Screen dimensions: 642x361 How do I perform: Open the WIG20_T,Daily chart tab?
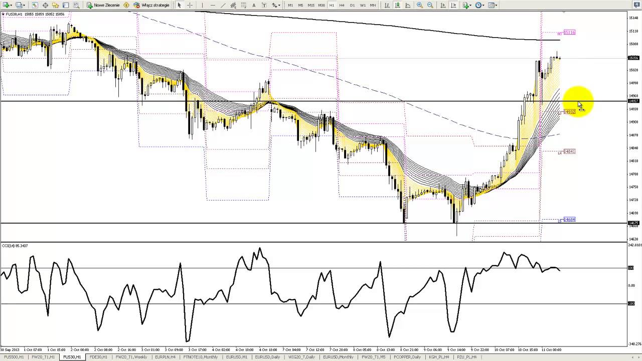[x=302, y=357]
